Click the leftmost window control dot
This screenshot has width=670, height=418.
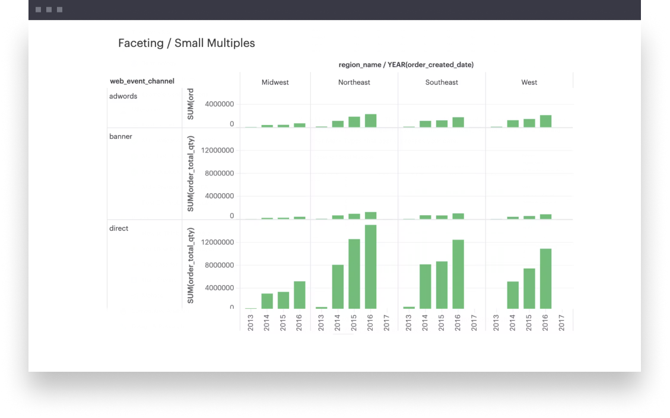point(38,10)
